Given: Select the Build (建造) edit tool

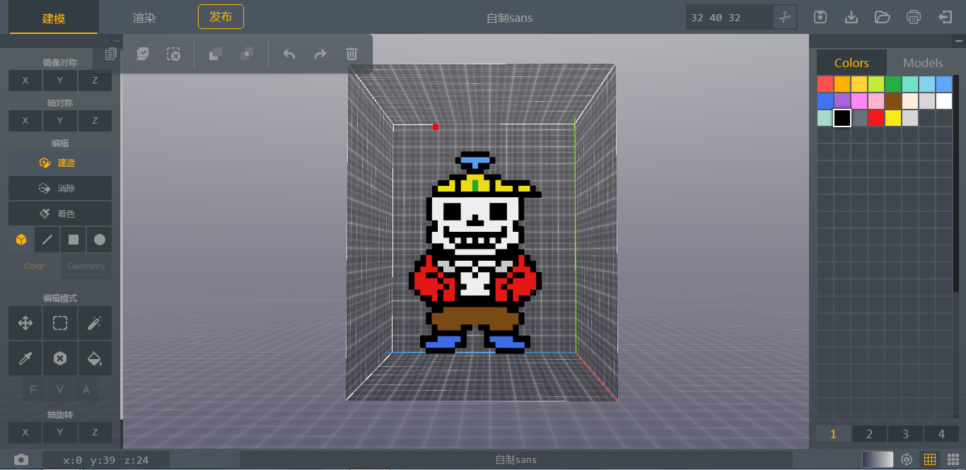Looking at the screenshot, I should (60, 163).
